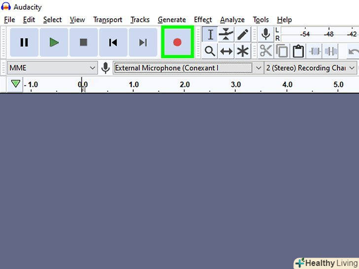Open the View menu
The height and width of the screenshot is (269, 359).
point(77,20)
